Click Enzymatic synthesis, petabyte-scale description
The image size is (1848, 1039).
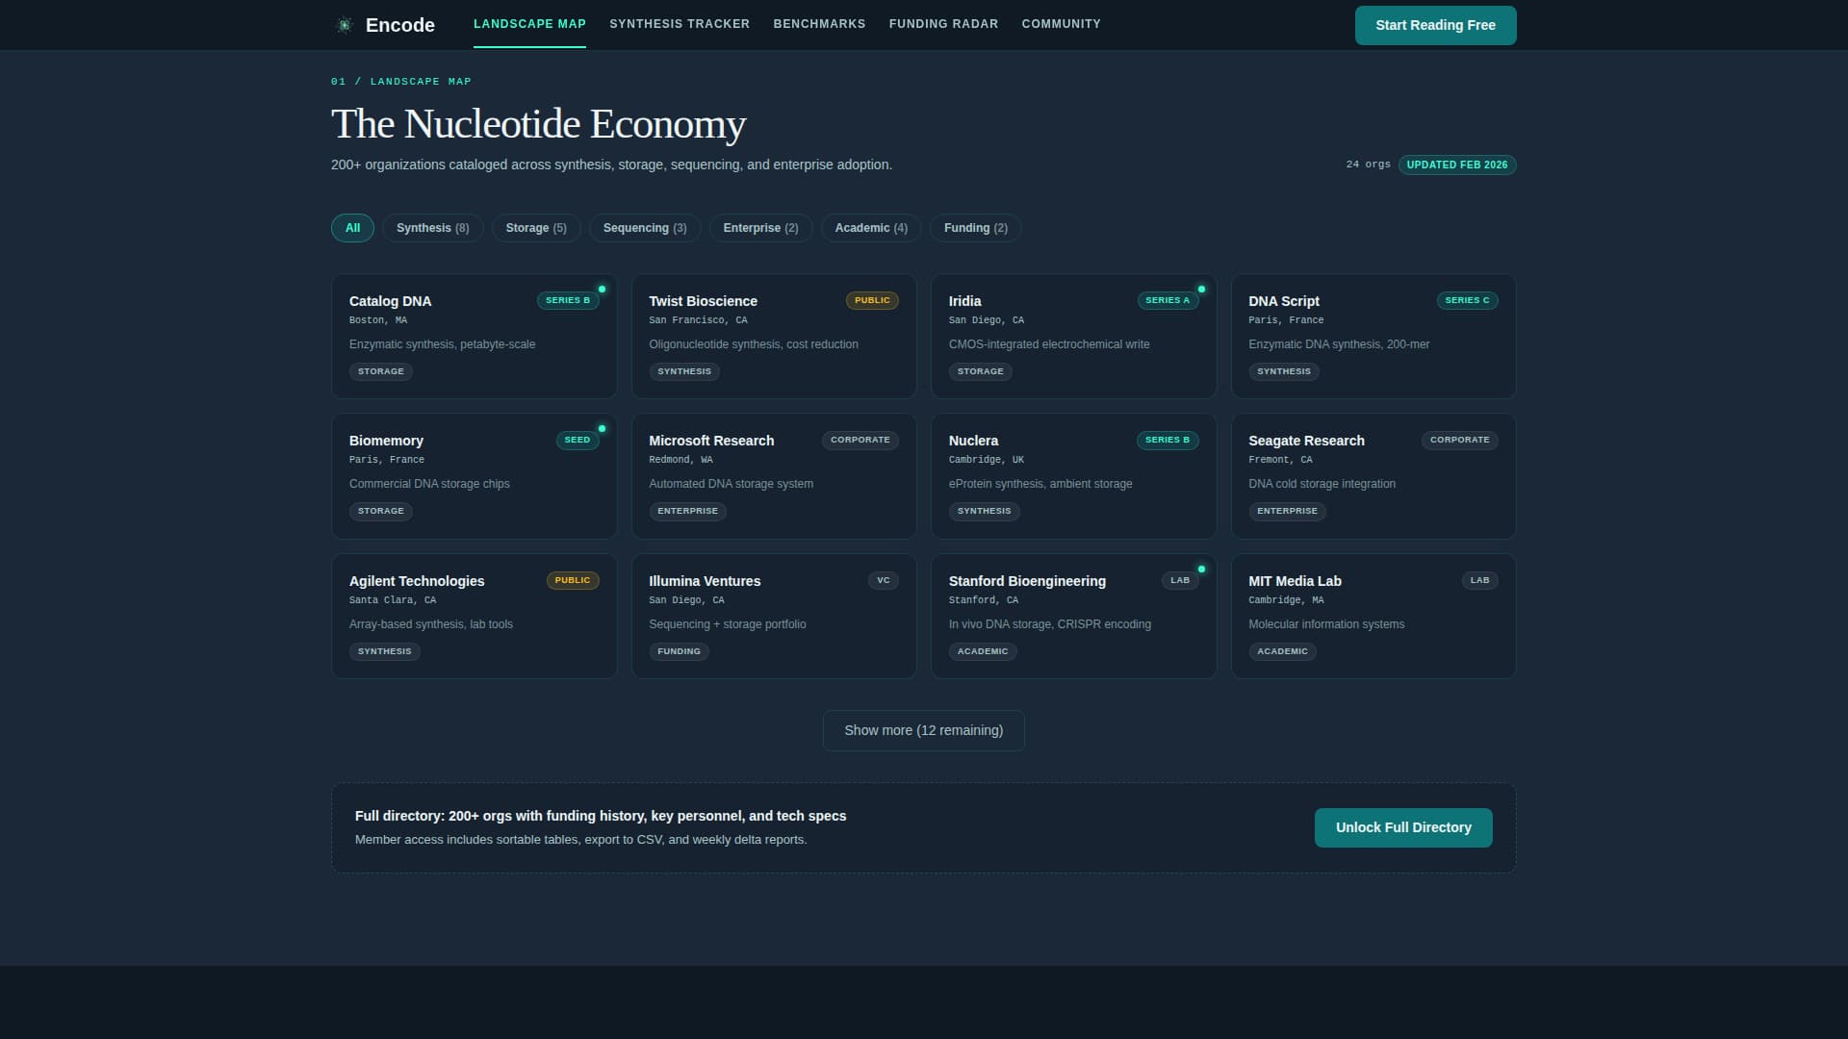[x=442, y=344]
